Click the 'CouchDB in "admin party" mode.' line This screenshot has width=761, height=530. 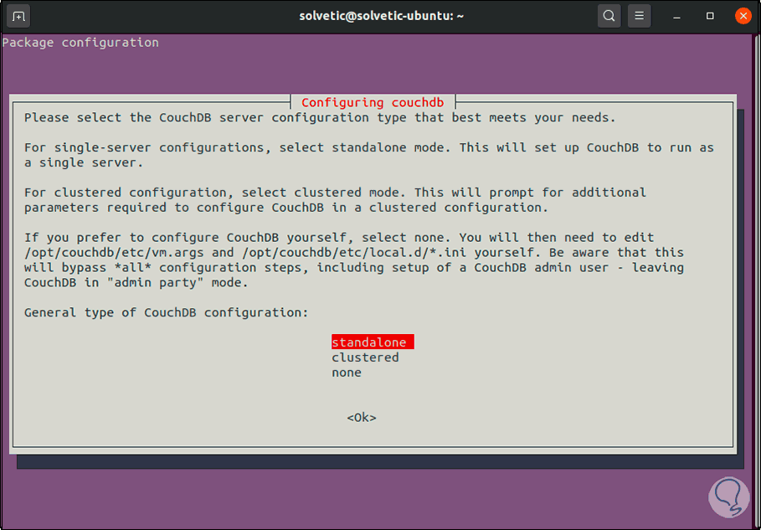136,282
